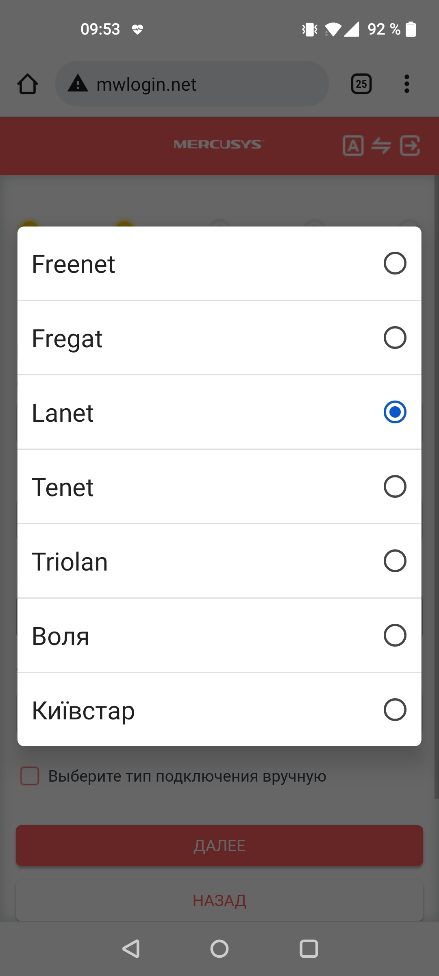Select Воля in the provider list

point(395,636)
